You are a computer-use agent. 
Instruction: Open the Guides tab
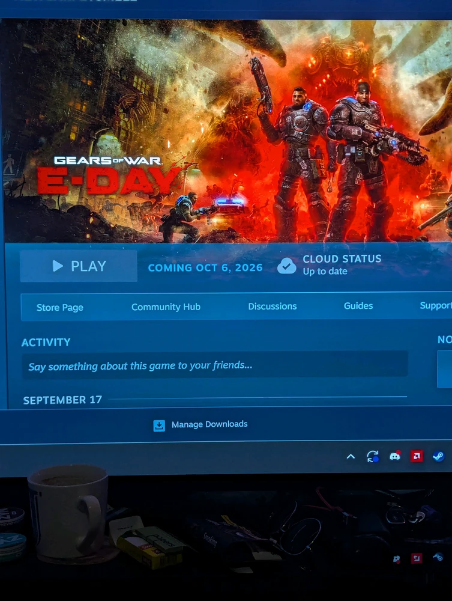pos(358,305)
